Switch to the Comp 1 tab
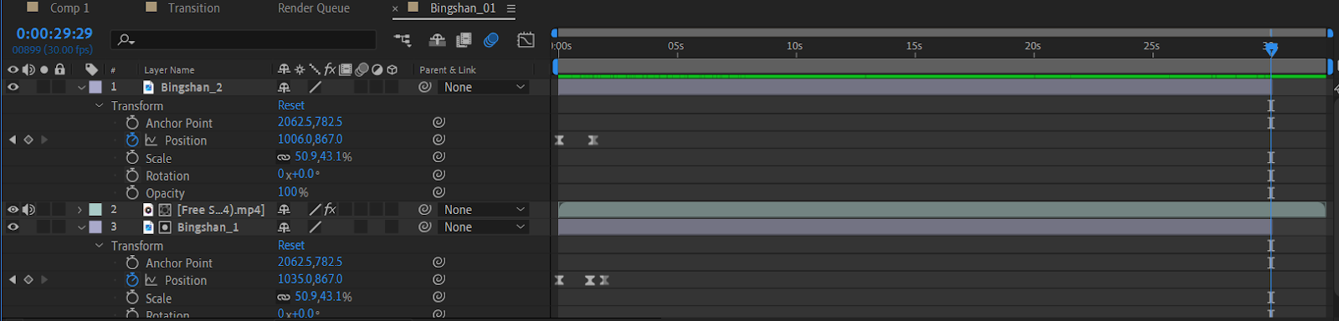This screenshot has width=1339, height=321. 69,8
